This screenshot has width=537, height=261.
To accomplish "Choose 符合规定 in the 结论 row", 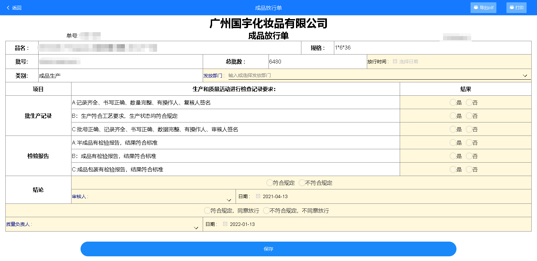I will 270,183.
